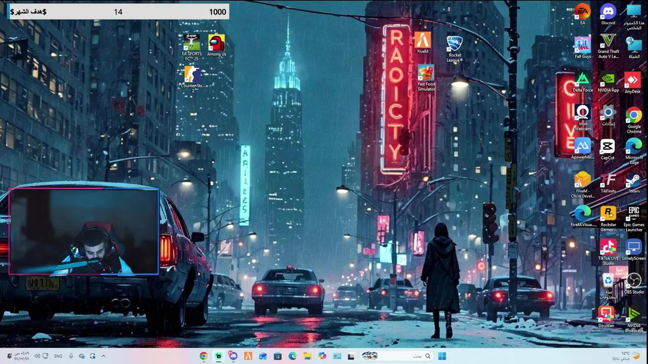Select the Recycle Bin desktop icon
This screenshot has height=364, width=648.
[x=608, y=286]
